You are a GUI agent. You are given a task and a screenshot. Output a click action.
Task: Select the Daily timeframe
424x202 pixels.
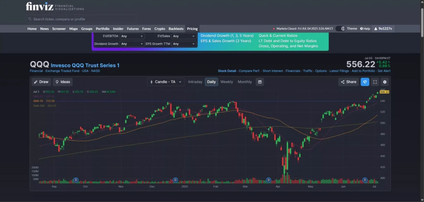212,82
